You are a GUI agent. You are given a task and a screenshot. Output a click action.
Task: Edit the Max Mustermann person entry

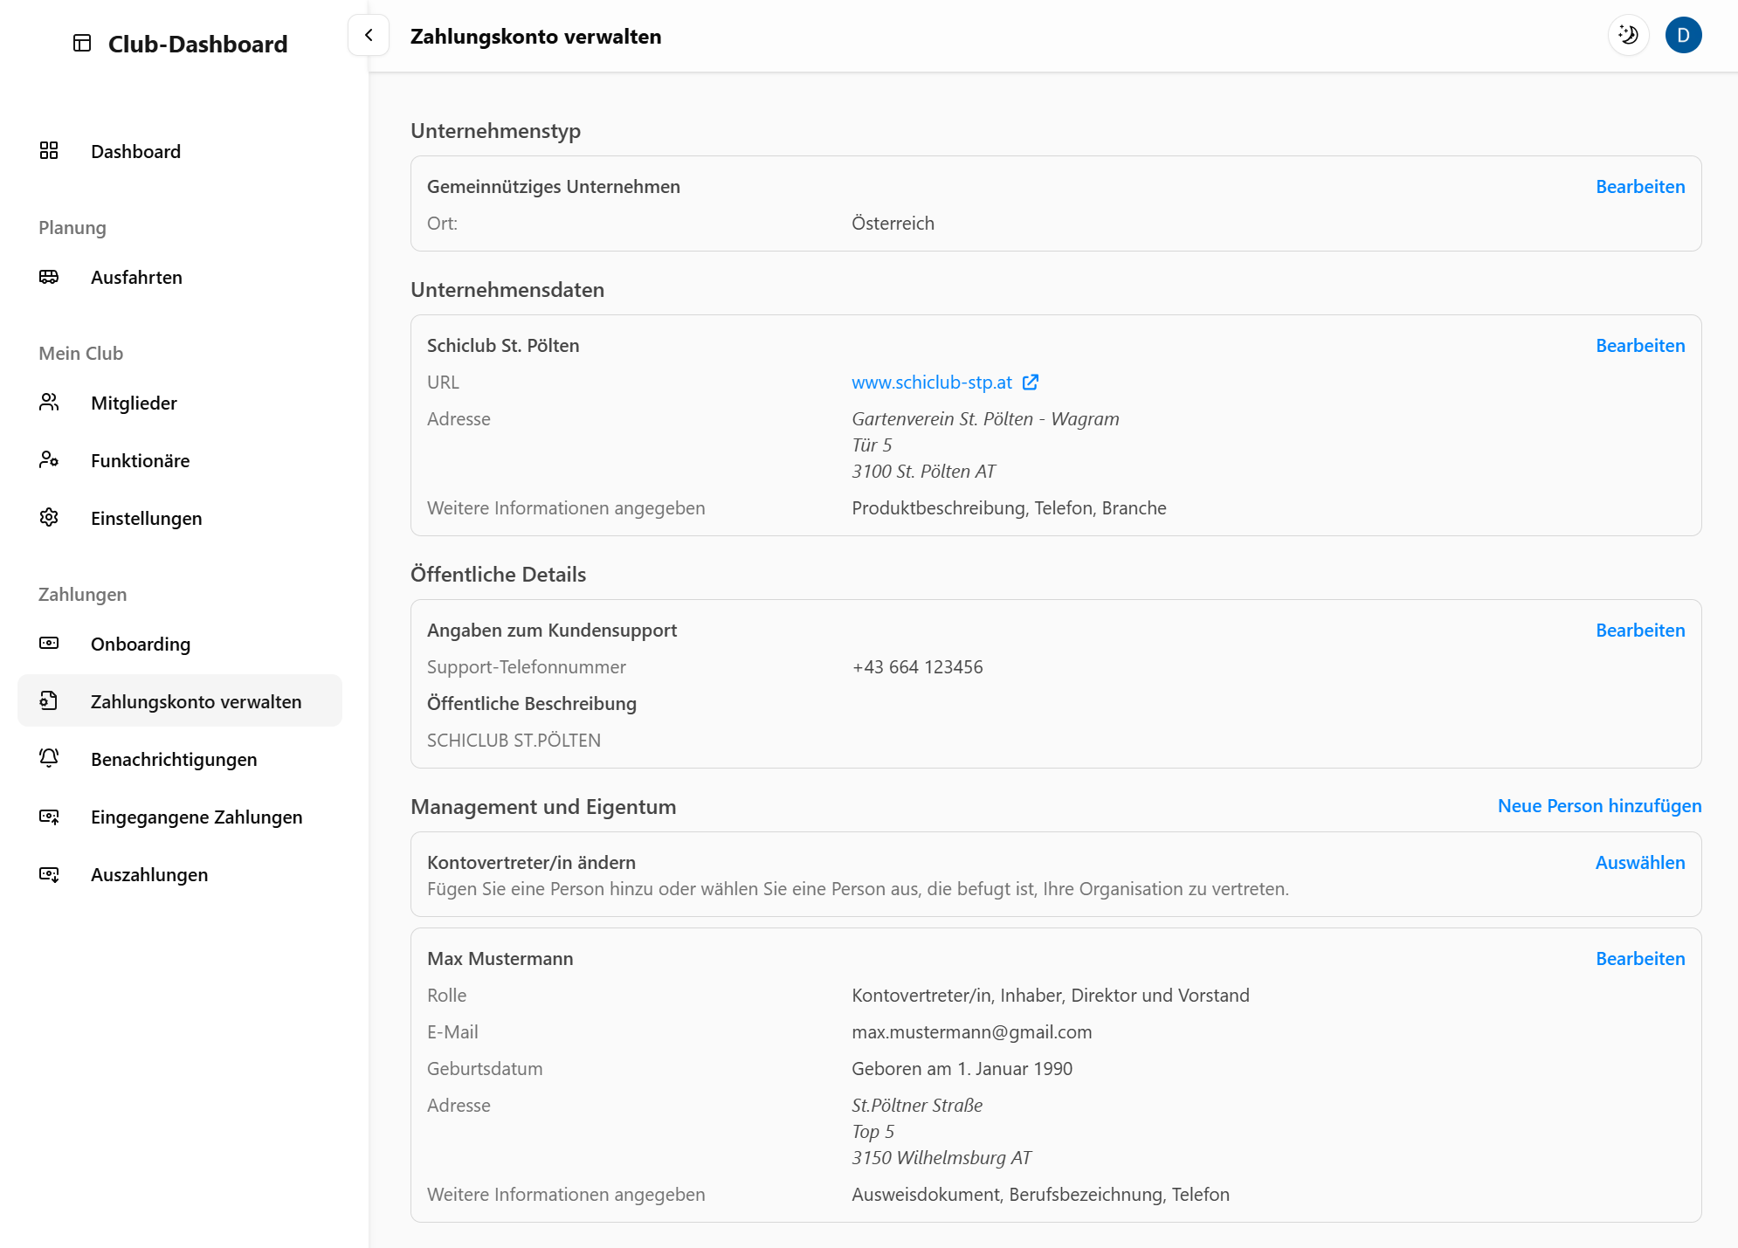tap(1639, 959)
